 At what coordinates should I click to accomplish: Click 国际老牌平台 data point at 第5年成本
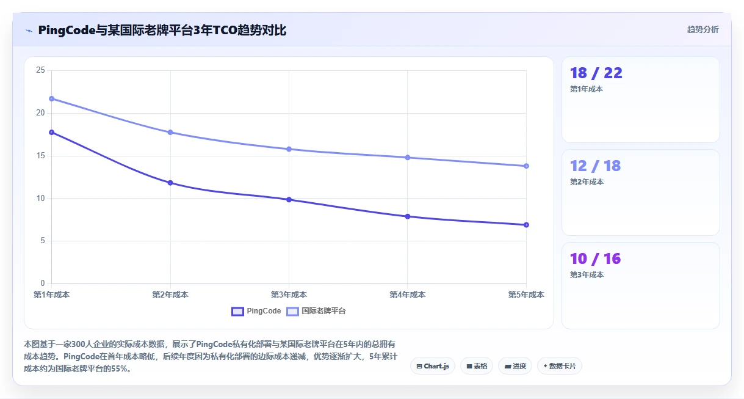pyautogui.click(x=526, y=166)
